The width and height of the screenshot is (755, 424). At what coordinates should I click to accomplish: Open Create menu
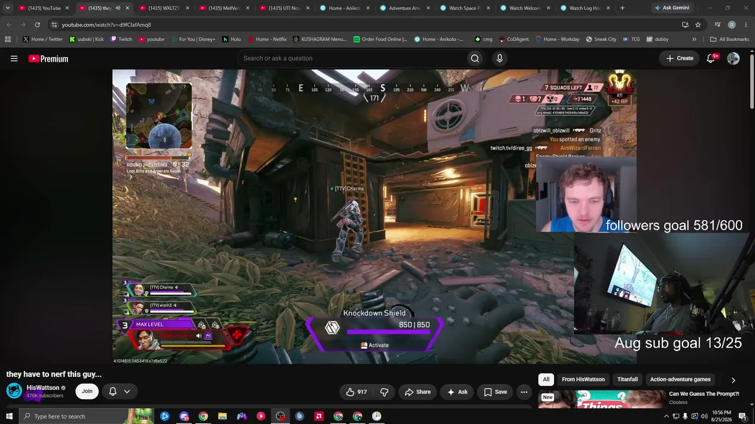point(679,58)
